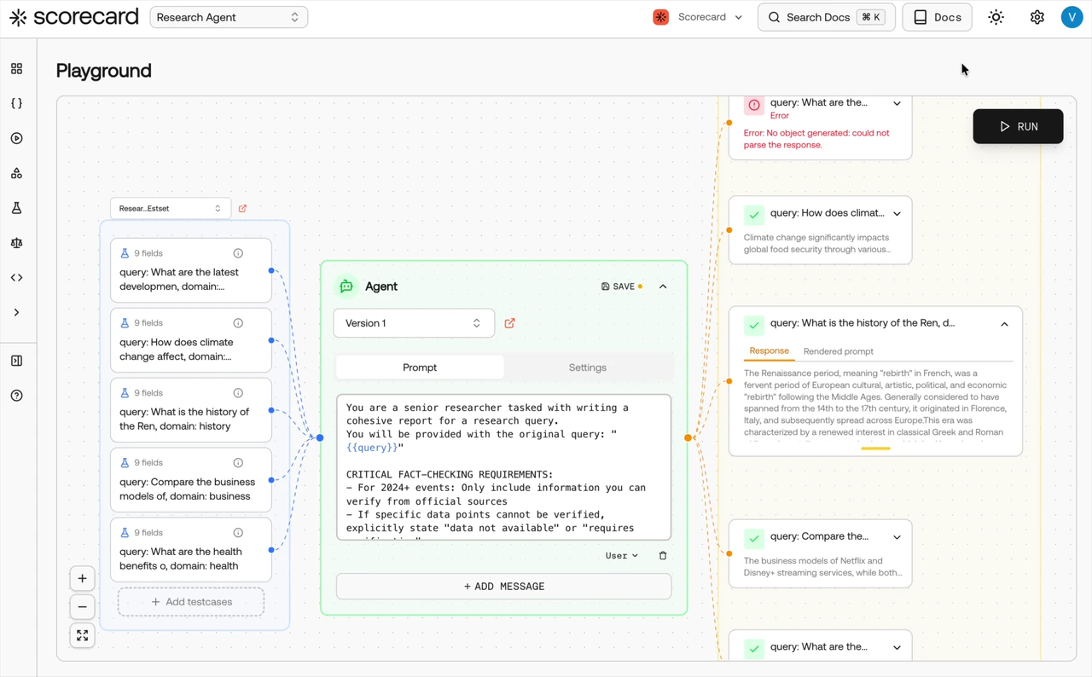Screen dimensions: 1092x677
Task: Expand How does climate result card
Action: [x=897, y=214]
